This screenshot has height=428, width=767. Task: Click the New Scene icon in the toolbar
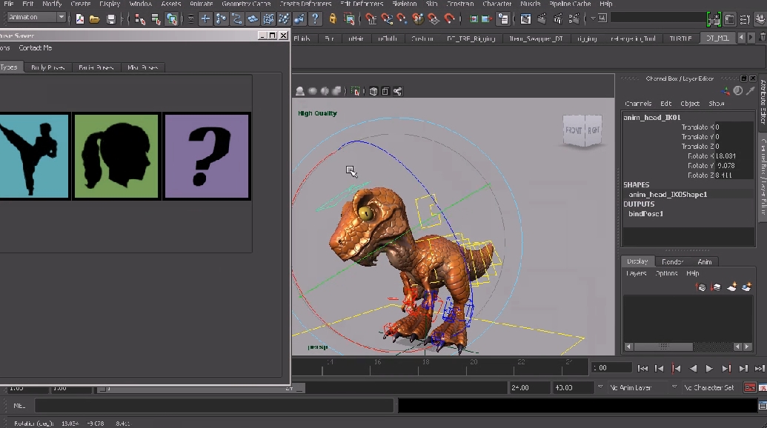(x=80, y=19)
